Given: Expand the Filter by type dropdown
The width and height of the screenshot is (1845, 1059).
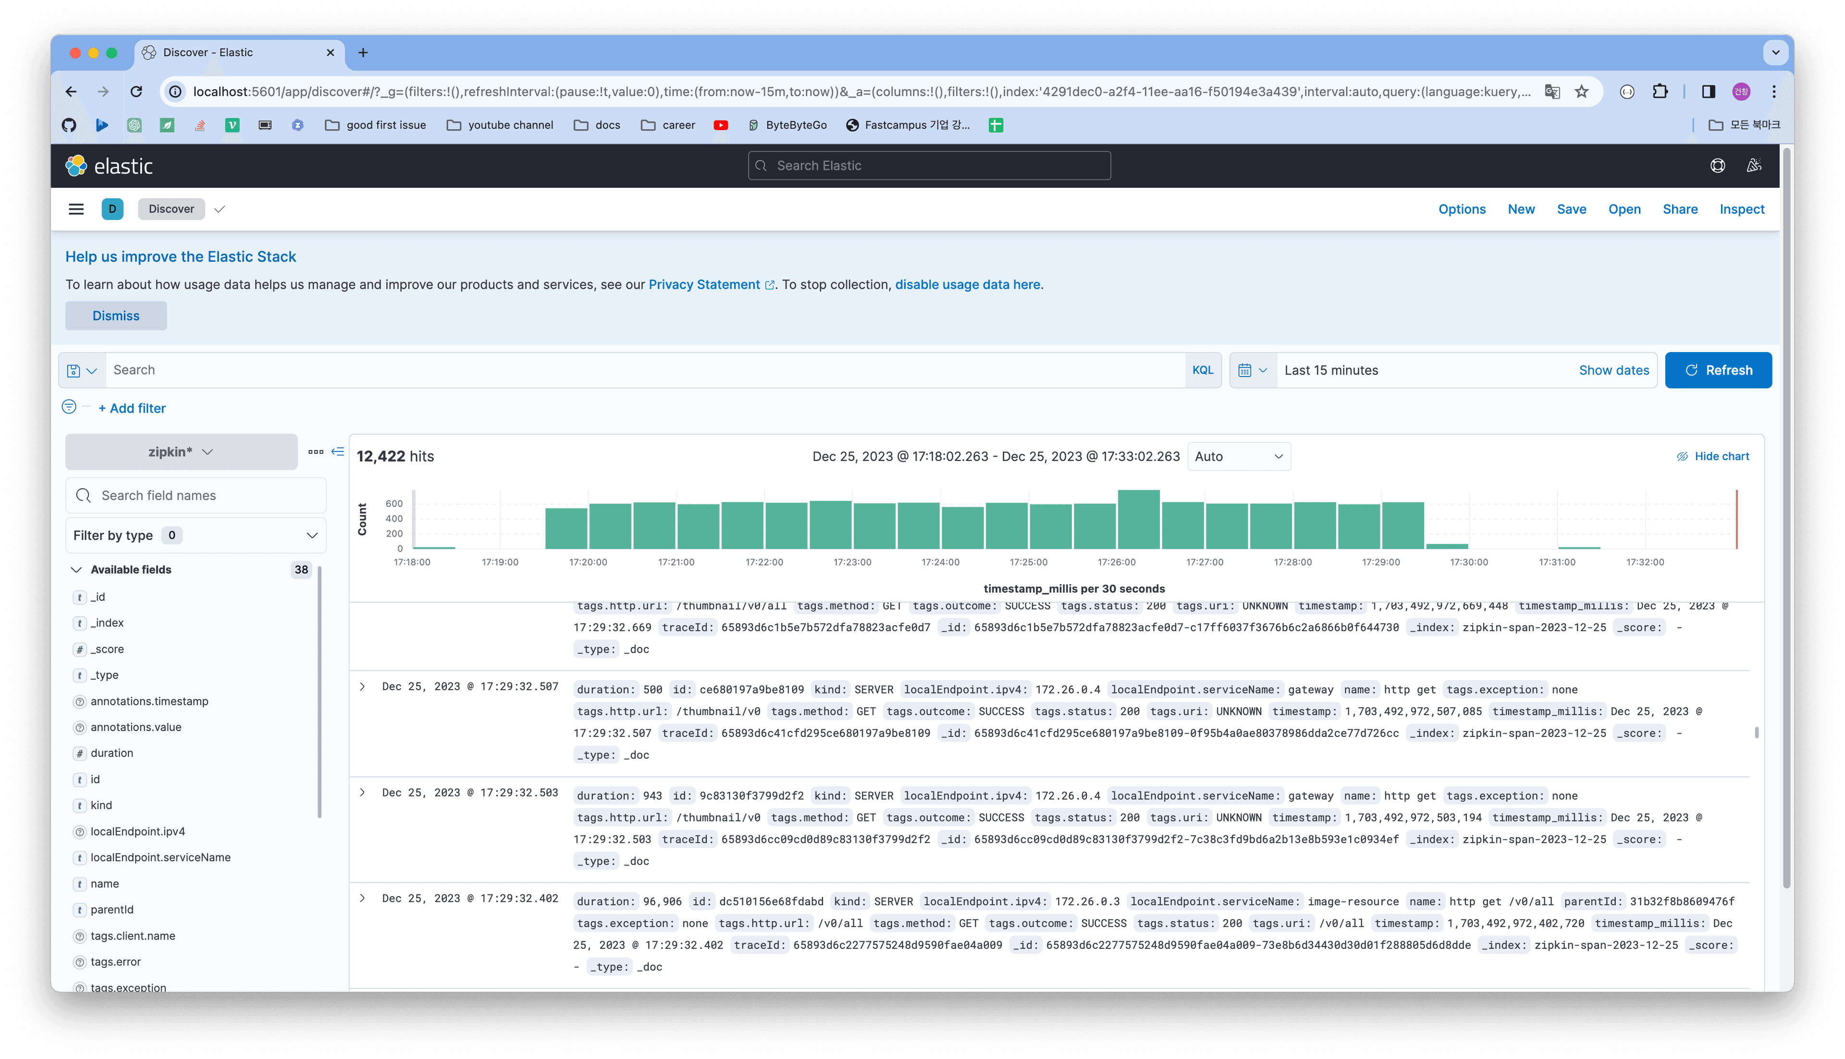Looking at the screenshot, I should click(x=196, y=536).
